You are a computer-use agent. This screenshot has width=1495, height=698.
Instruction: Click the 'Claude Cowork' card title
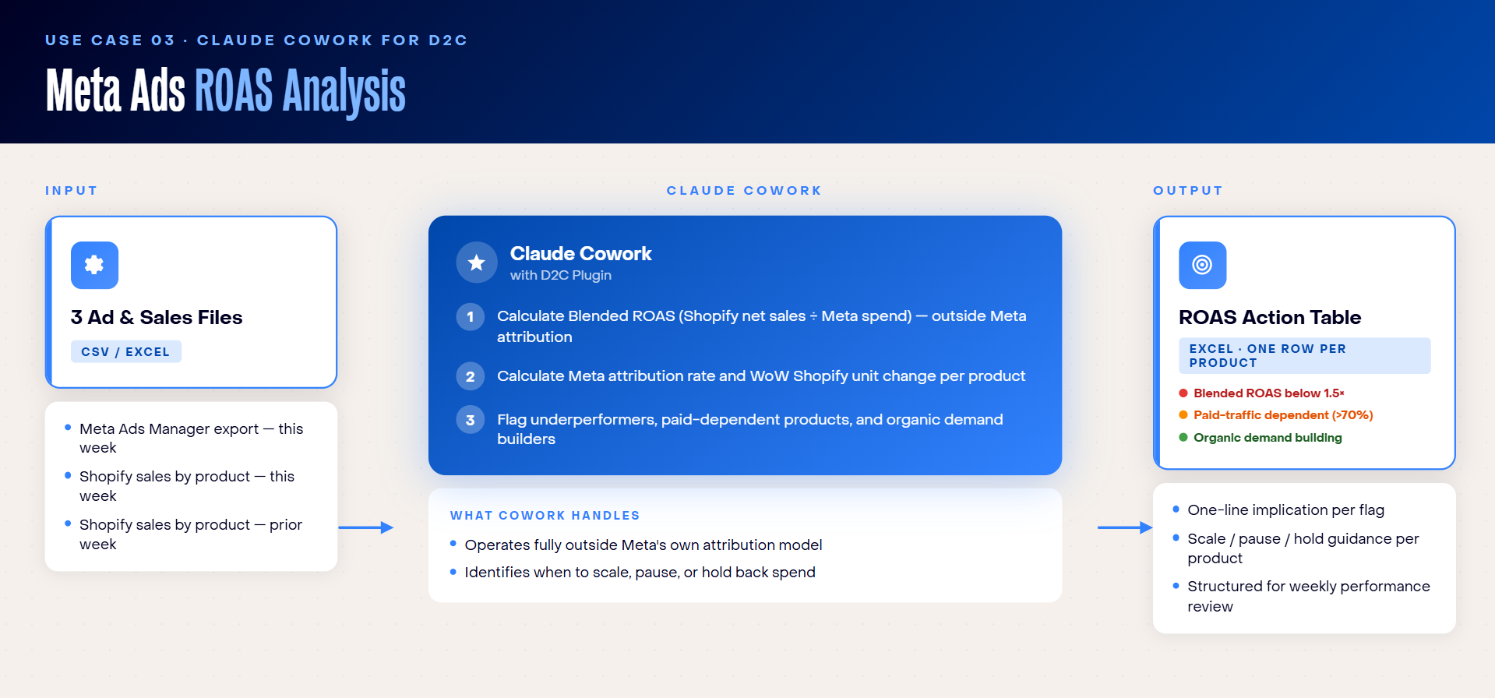point(580,254)
